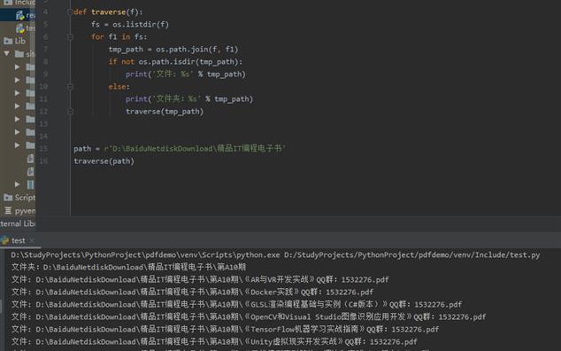Click the '《Docker实践》' pdf output line
The width and height of the screenshot is (561, 351).
192,292
